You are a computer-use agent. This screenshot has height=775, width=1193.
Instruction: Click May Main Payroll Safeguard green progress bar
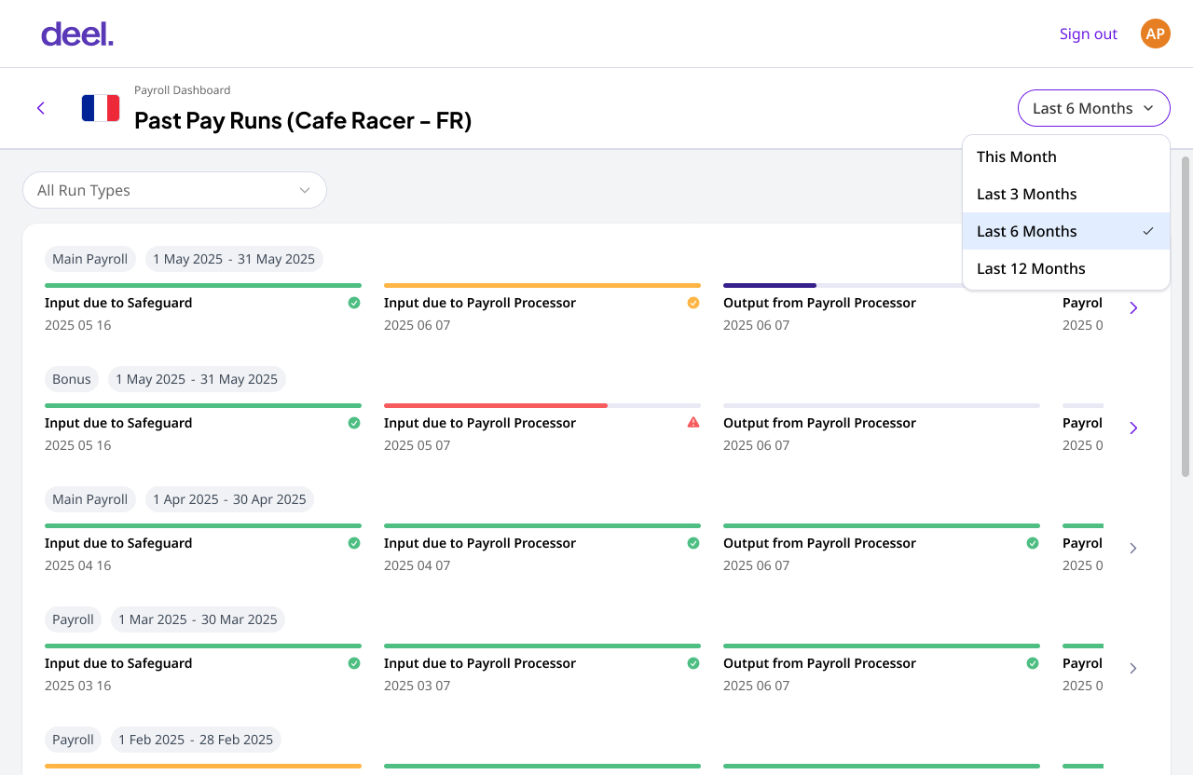pyautogui.click(x=203, y=285)
